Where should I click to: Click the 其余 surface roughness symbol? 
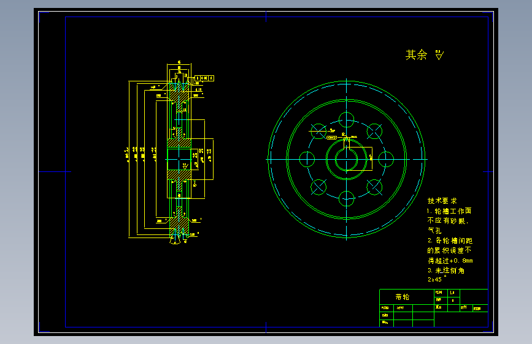[x=439, y=55]
